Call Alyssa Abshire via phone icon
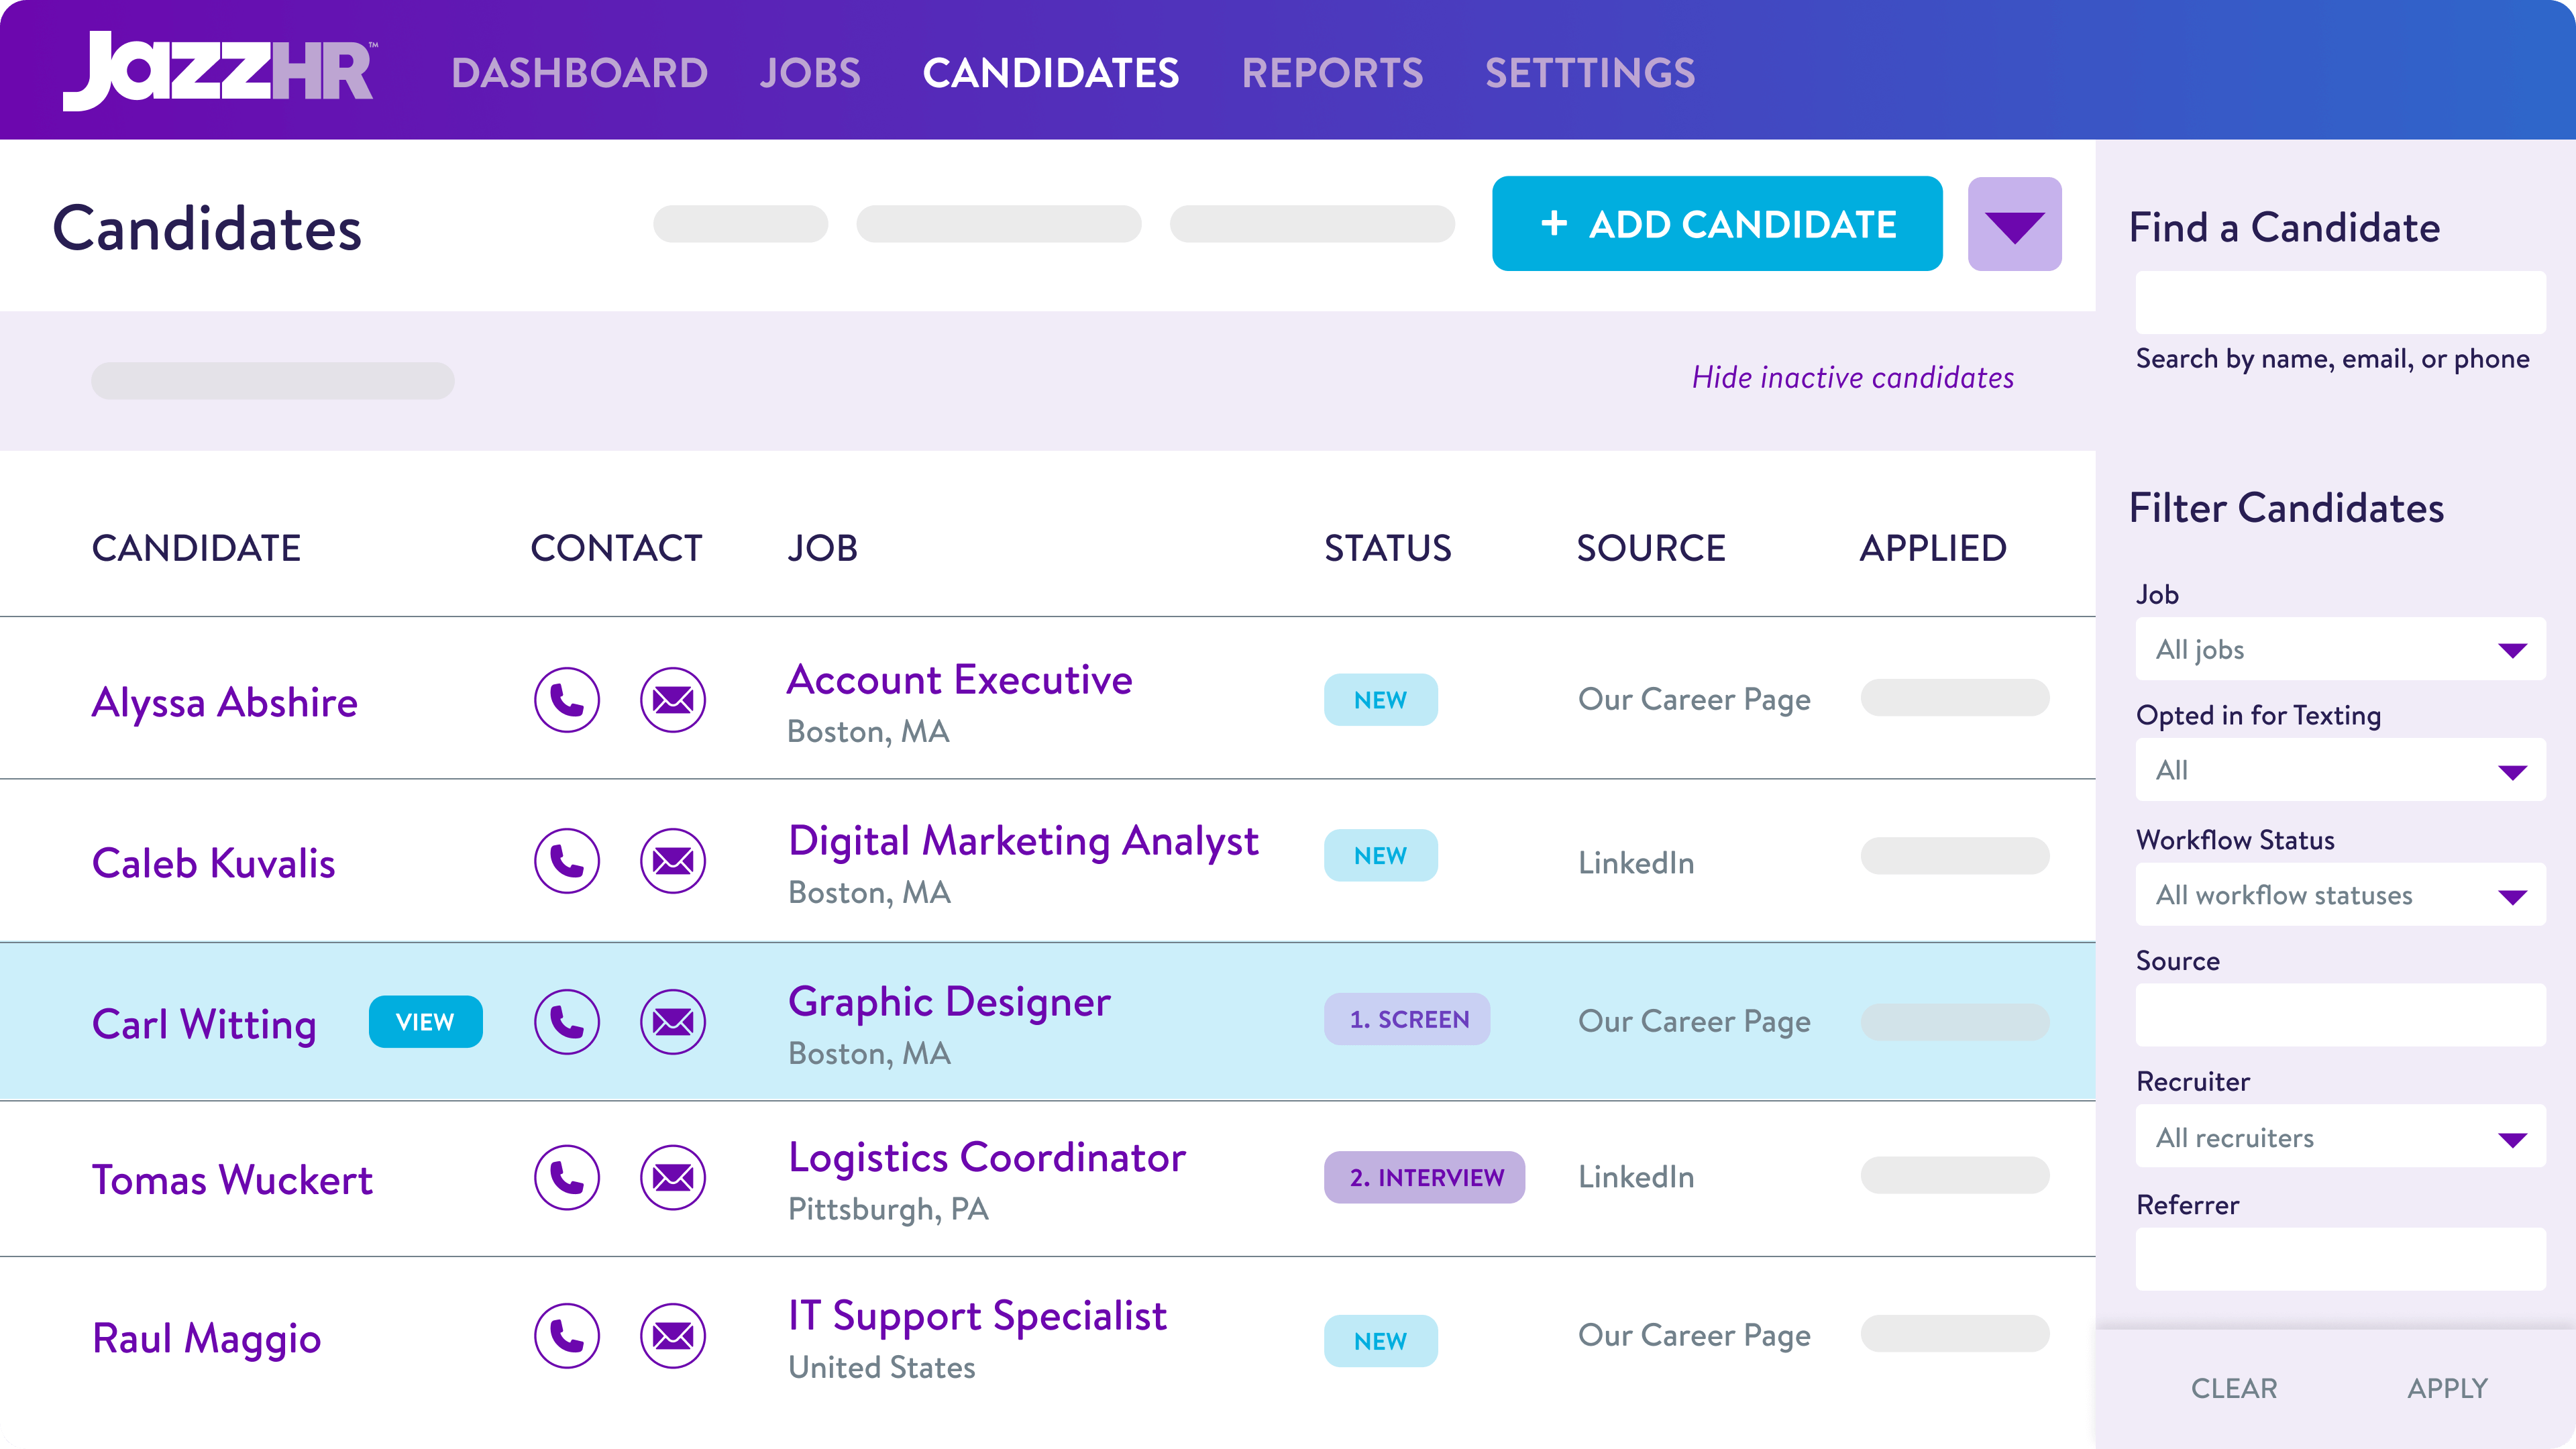The width and height of the screenshot is (2576, 1449). click(567, 700)
